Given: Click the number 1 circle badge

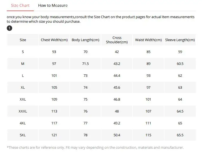Looking at the screenshot, I should (9, 28).
